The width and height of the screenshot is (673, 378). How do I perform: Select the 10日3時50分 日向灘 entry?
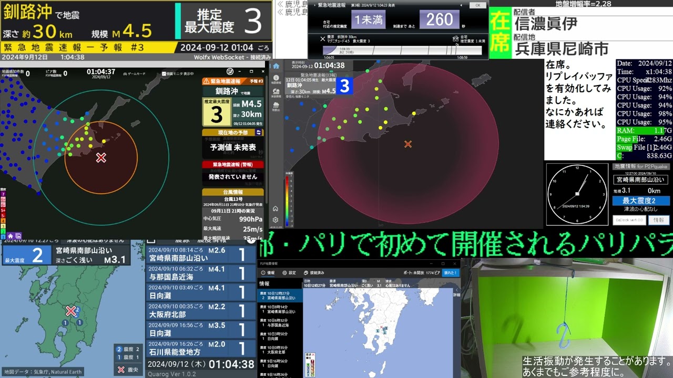coord(280,337)
